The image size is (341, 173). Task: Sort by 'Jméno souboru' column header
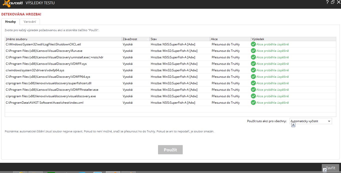63,39
